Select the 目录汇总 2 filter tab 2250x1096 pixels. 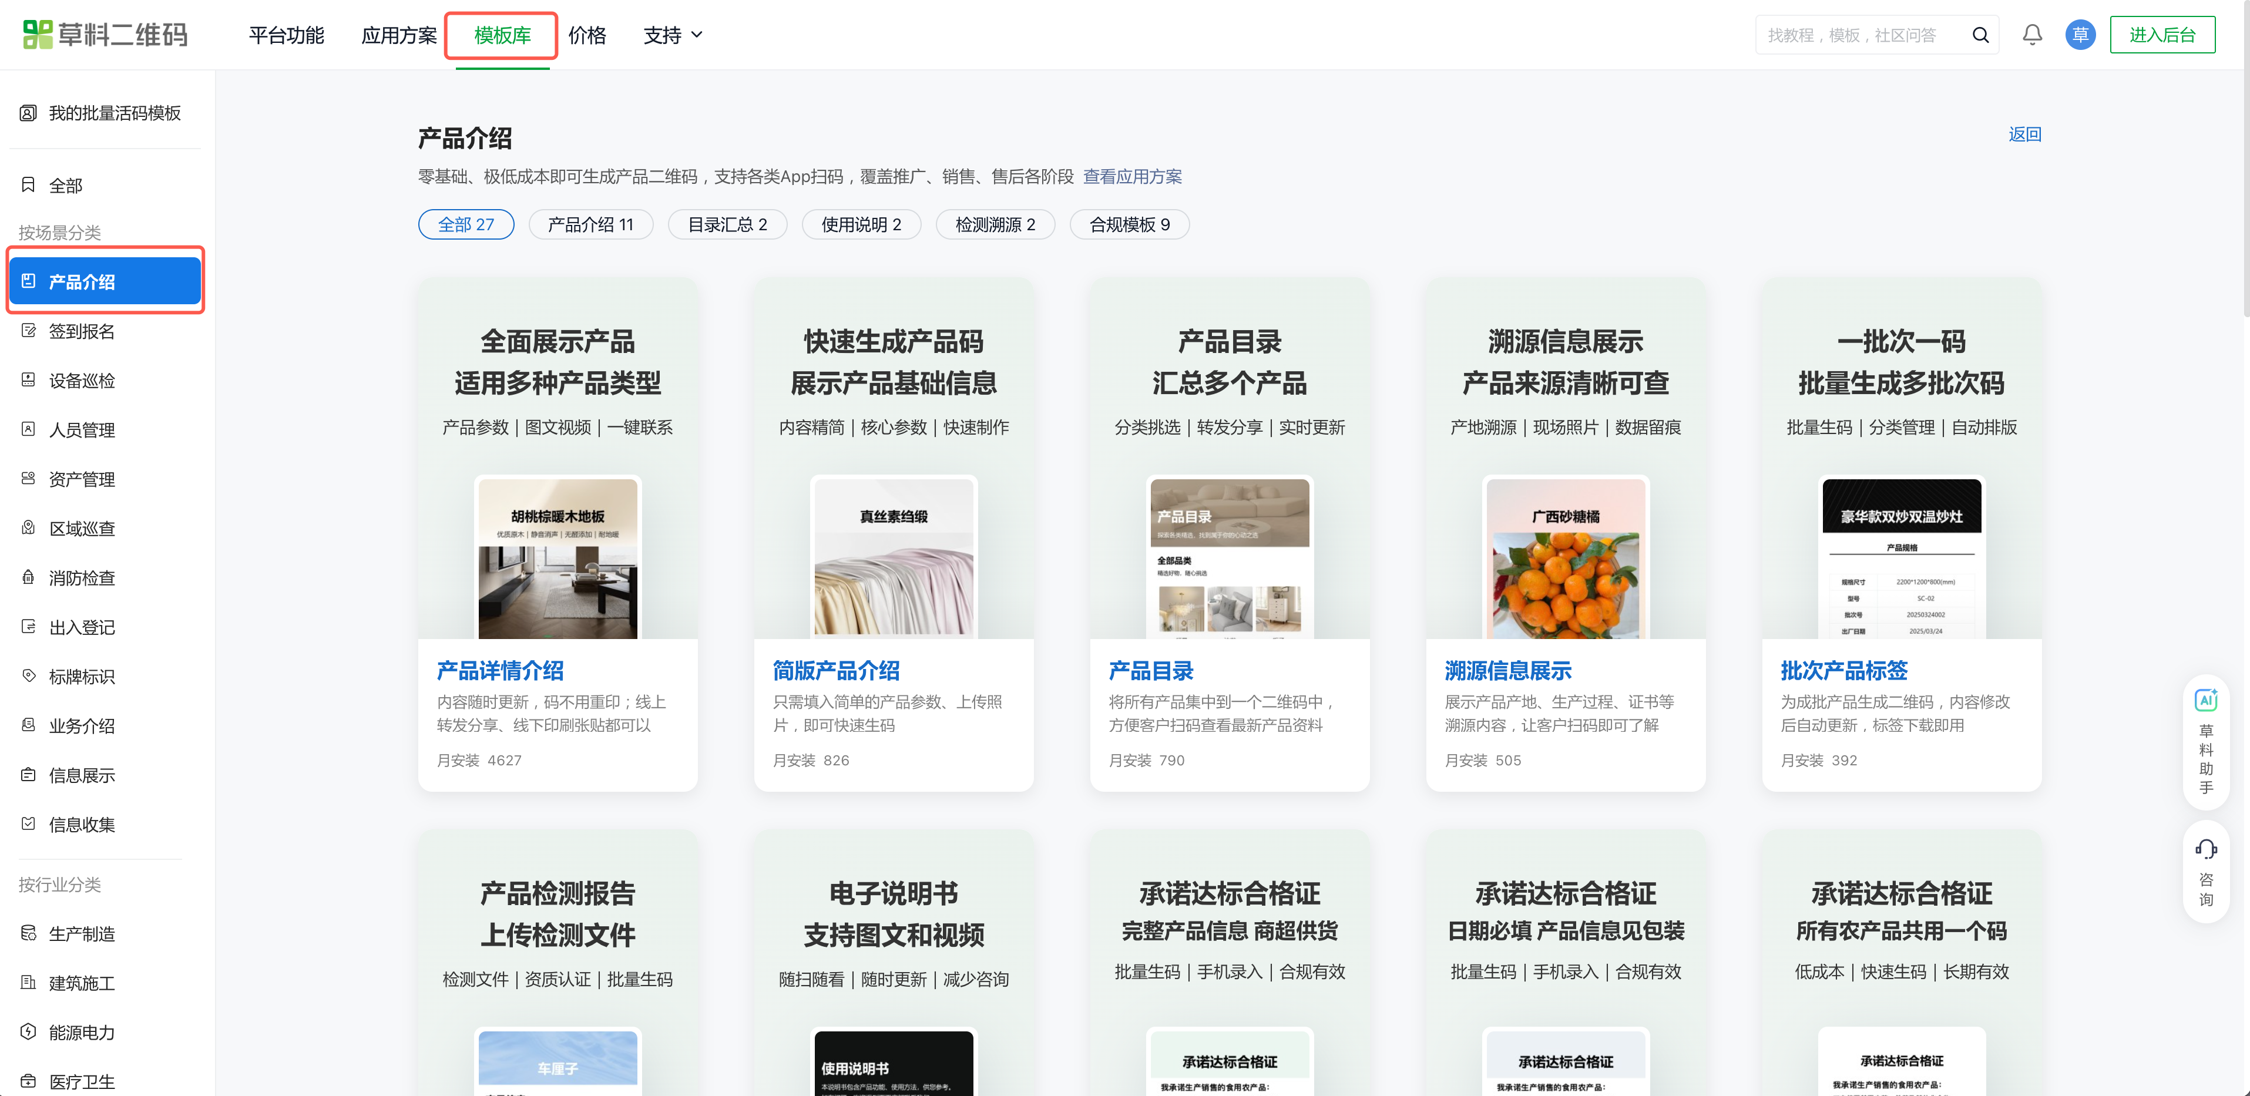[x=728, y=224]
